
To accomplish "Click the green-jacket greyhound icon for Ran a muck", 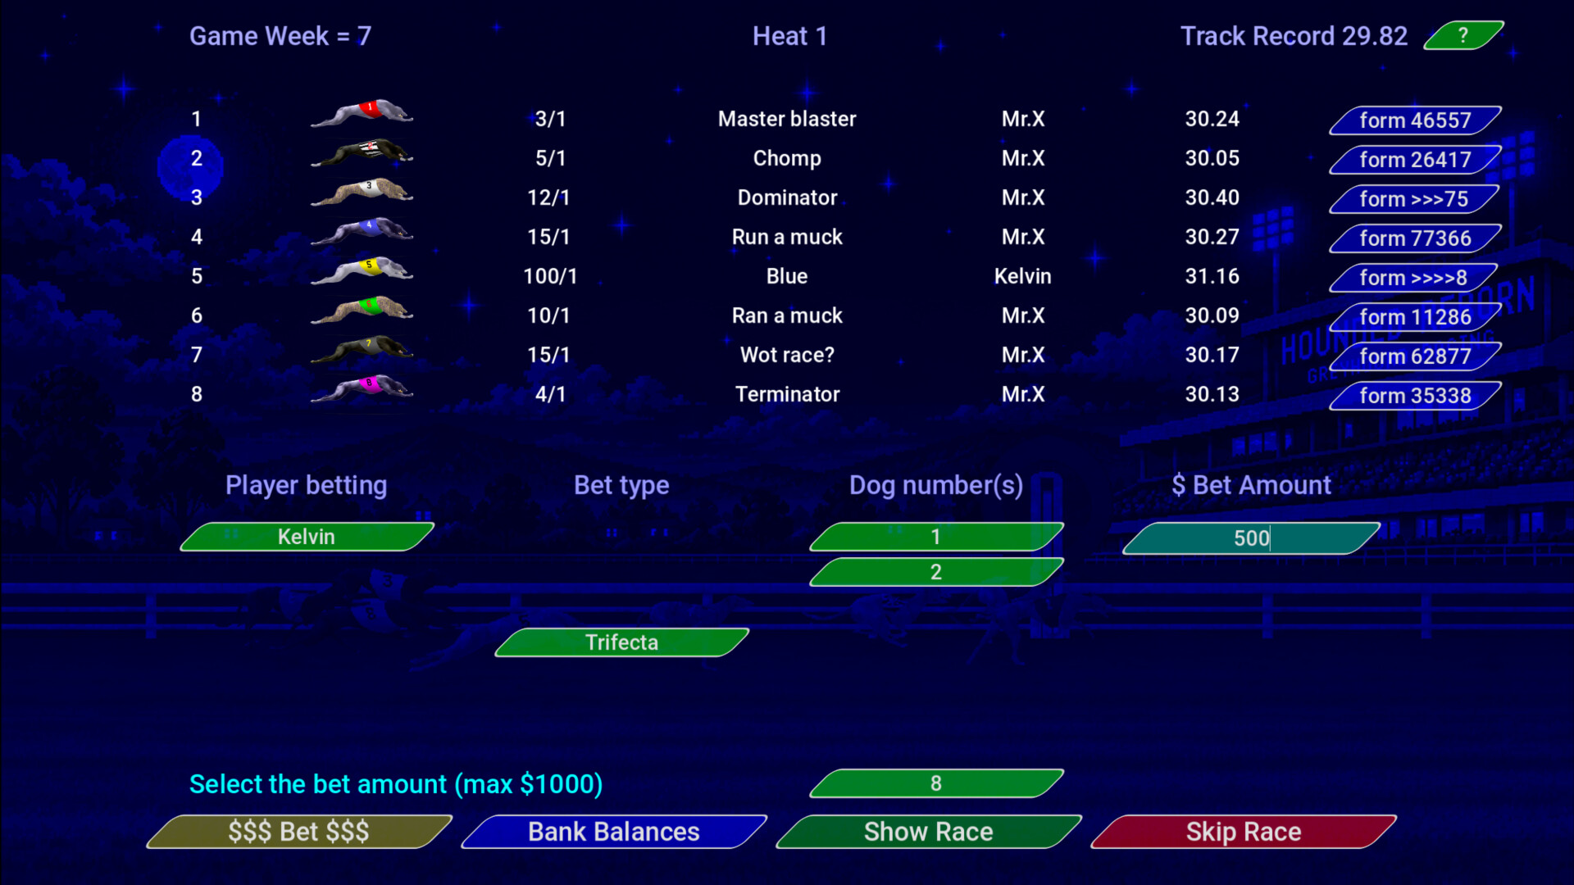I will point(362,311).
